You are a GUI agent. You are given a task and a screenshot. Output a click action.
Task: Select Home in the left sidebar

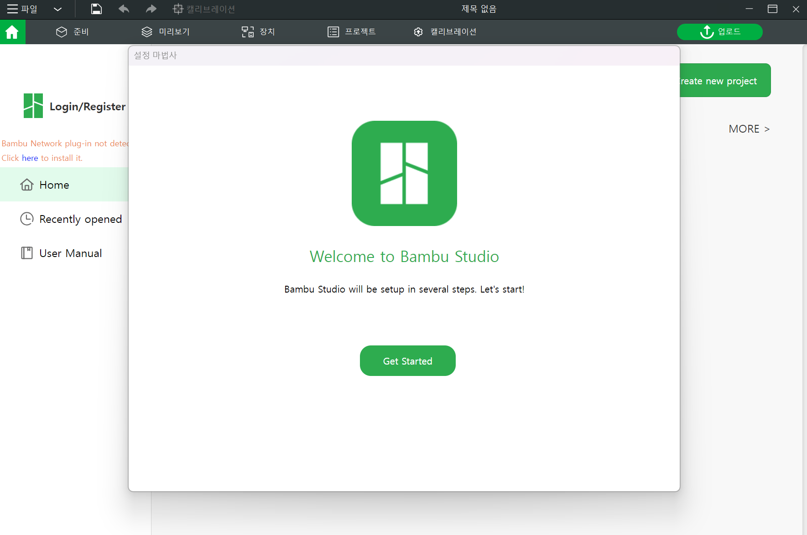point(64,185)
